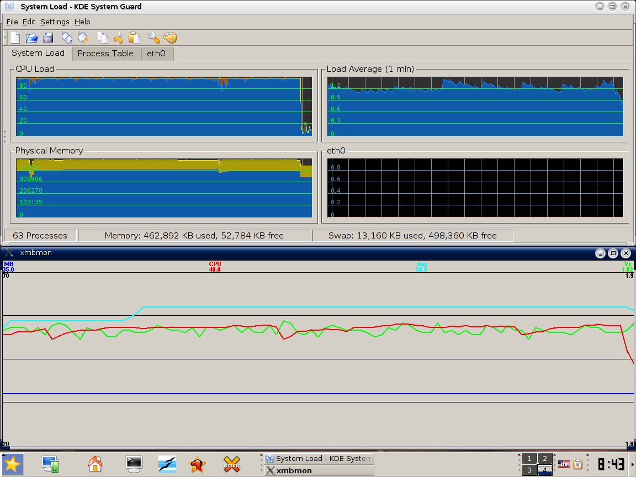Copy the display with the copy icon

click(x=102, y=38)
